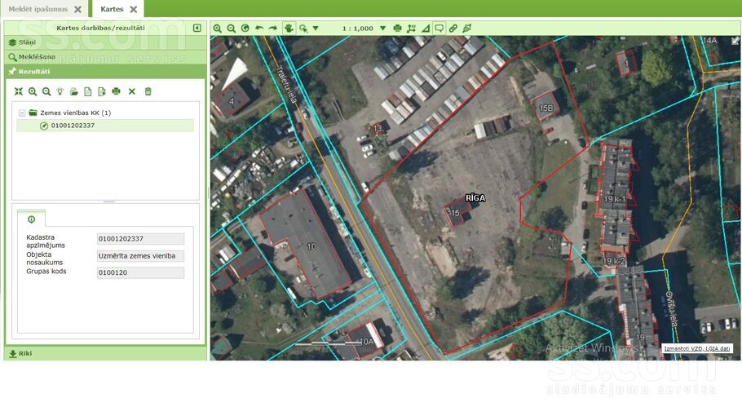The width and height of the screenshot is (742, 407).
Task: Collapse the Zemes vienības KK tree node
Action: 21,113
